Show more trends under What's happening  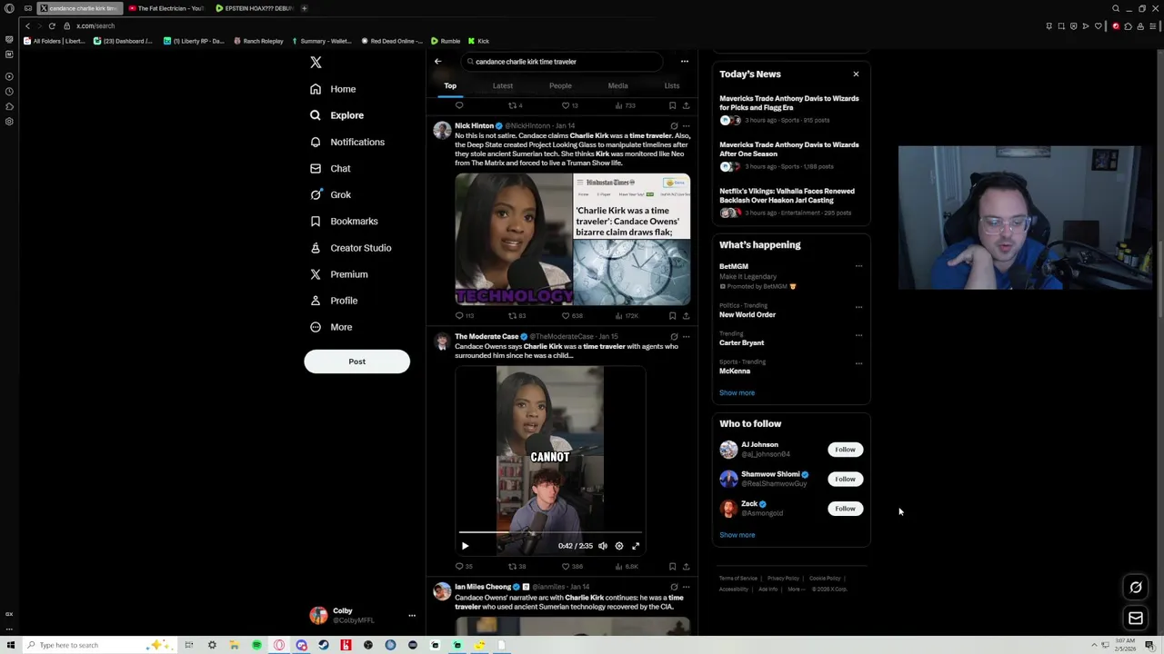737,392
